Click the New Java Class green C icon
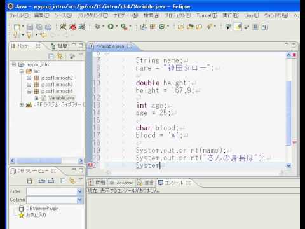Image resolution: width=305 pixels, height=229 pixels. click(x=162, y=27)
